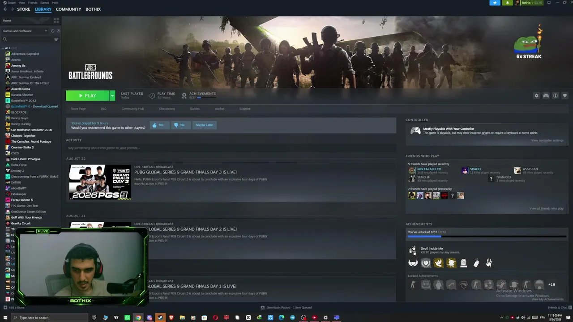Search the game library field

pos(27,39)
